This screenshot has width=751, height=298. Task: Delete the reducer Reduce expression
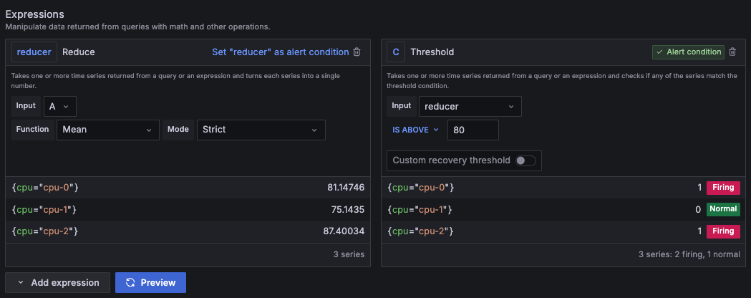[x=357, y=52]
